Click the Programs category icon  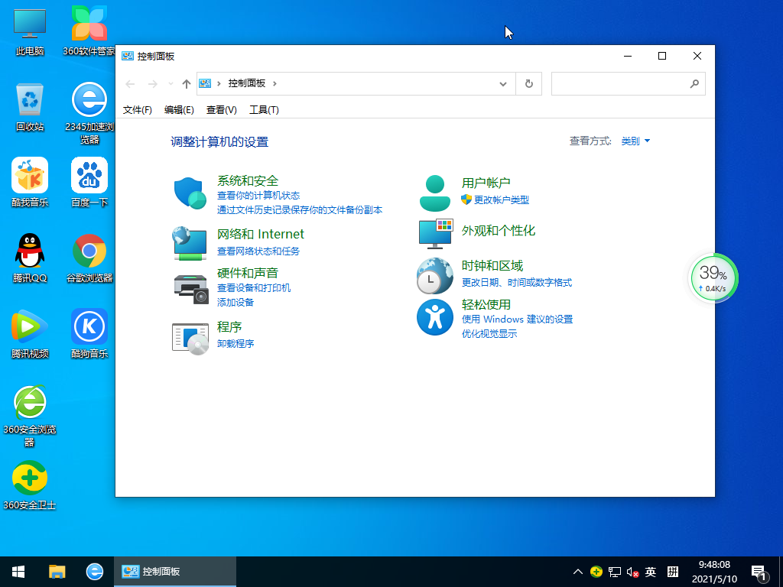(190, 338)
